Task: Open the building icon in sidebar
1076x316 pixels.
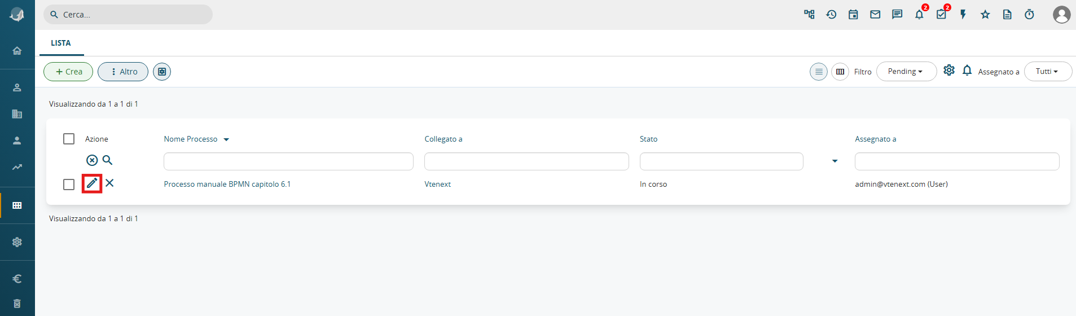Action: click(x=17, y=114)
